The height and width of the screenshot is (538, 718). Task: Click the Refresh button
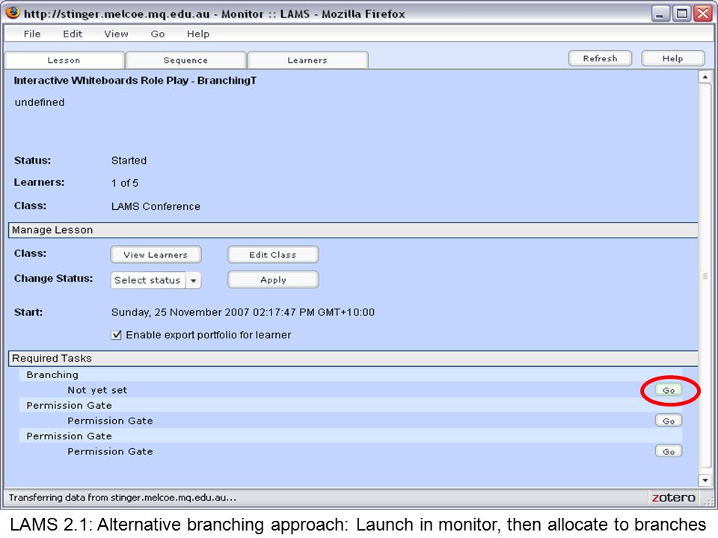pos(600,58)
